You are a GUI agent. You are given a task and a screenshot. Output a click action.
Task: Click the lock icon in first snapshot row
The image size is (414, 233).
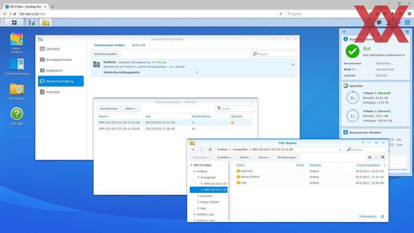pos(232,122)
